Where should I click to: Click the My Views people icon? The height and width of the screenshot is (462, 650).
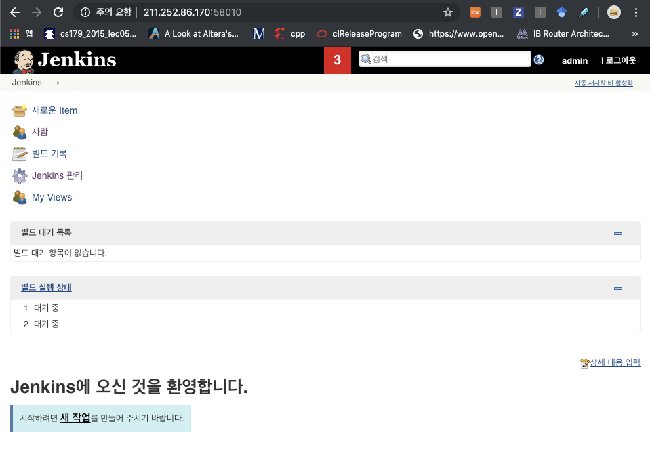(20, 197)
